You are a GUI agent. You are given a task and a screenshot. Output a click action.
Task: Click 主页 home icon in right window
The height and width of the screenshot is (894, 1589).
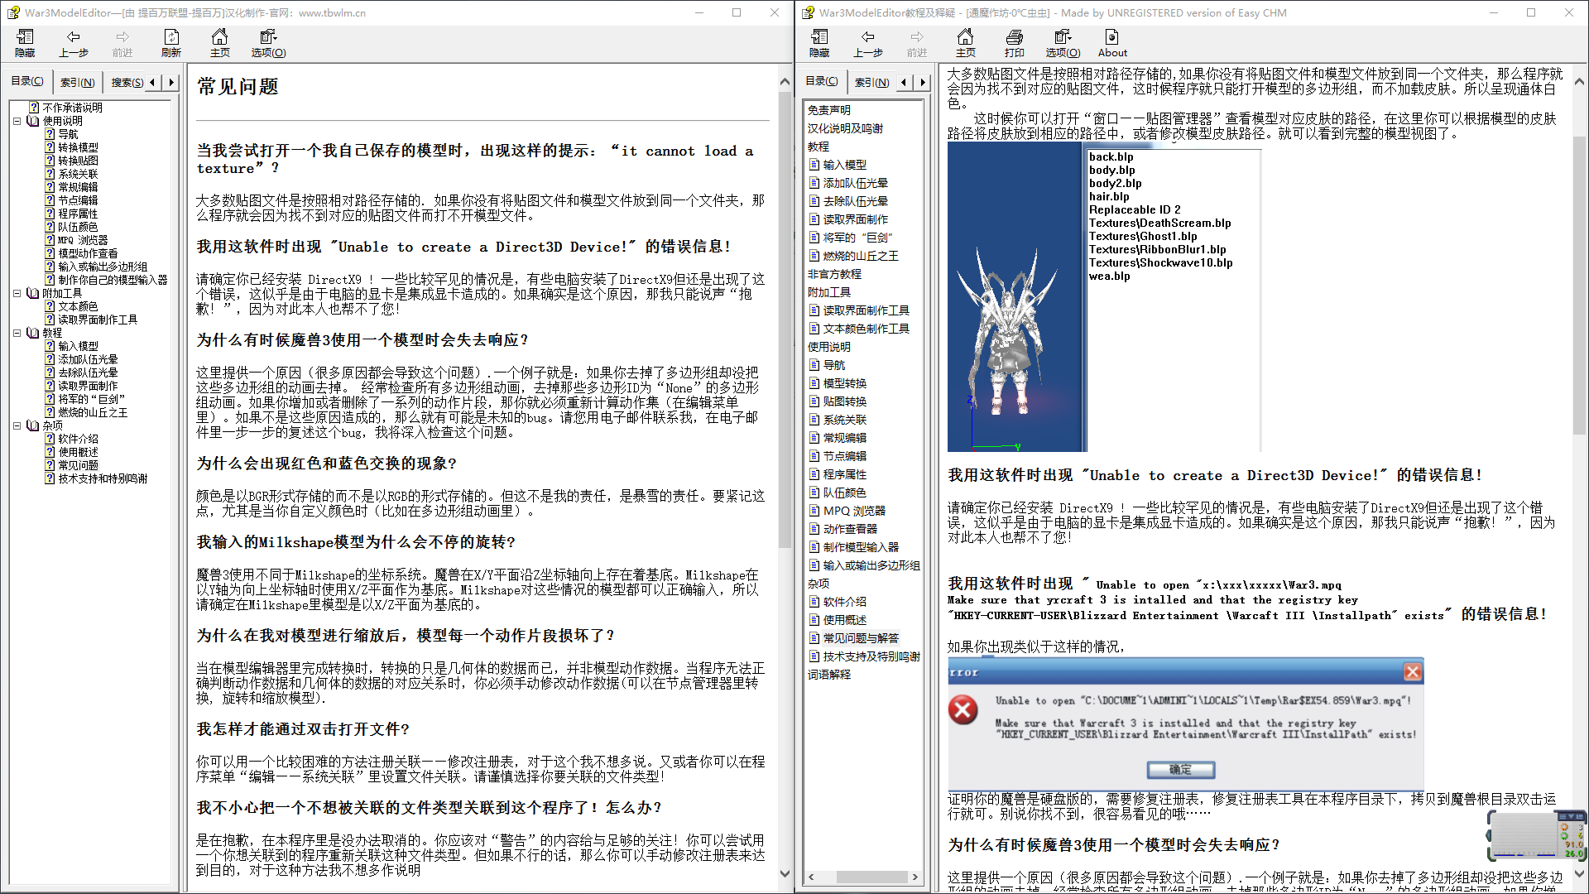point(965,43)
